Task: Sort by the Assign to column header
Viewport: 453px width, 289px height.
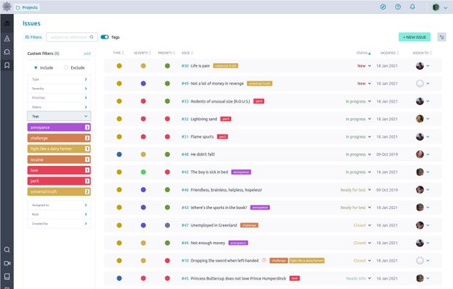Action: (422, 53)
